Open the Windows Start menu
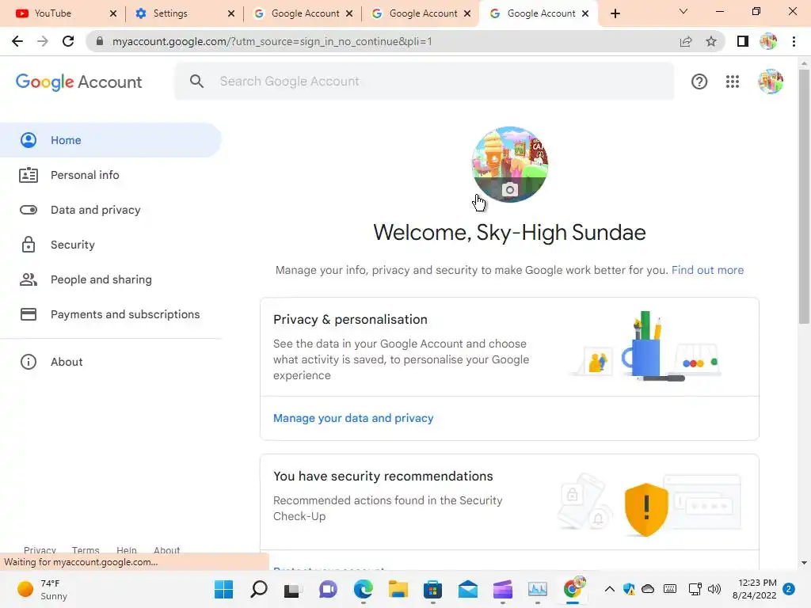The width and height of the screenshot is (811, 608). [223, 589]
